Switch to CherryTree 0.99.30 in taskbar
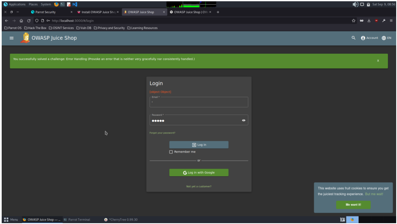The height and width of the screenshot is (224, 397). pos(121,220)
